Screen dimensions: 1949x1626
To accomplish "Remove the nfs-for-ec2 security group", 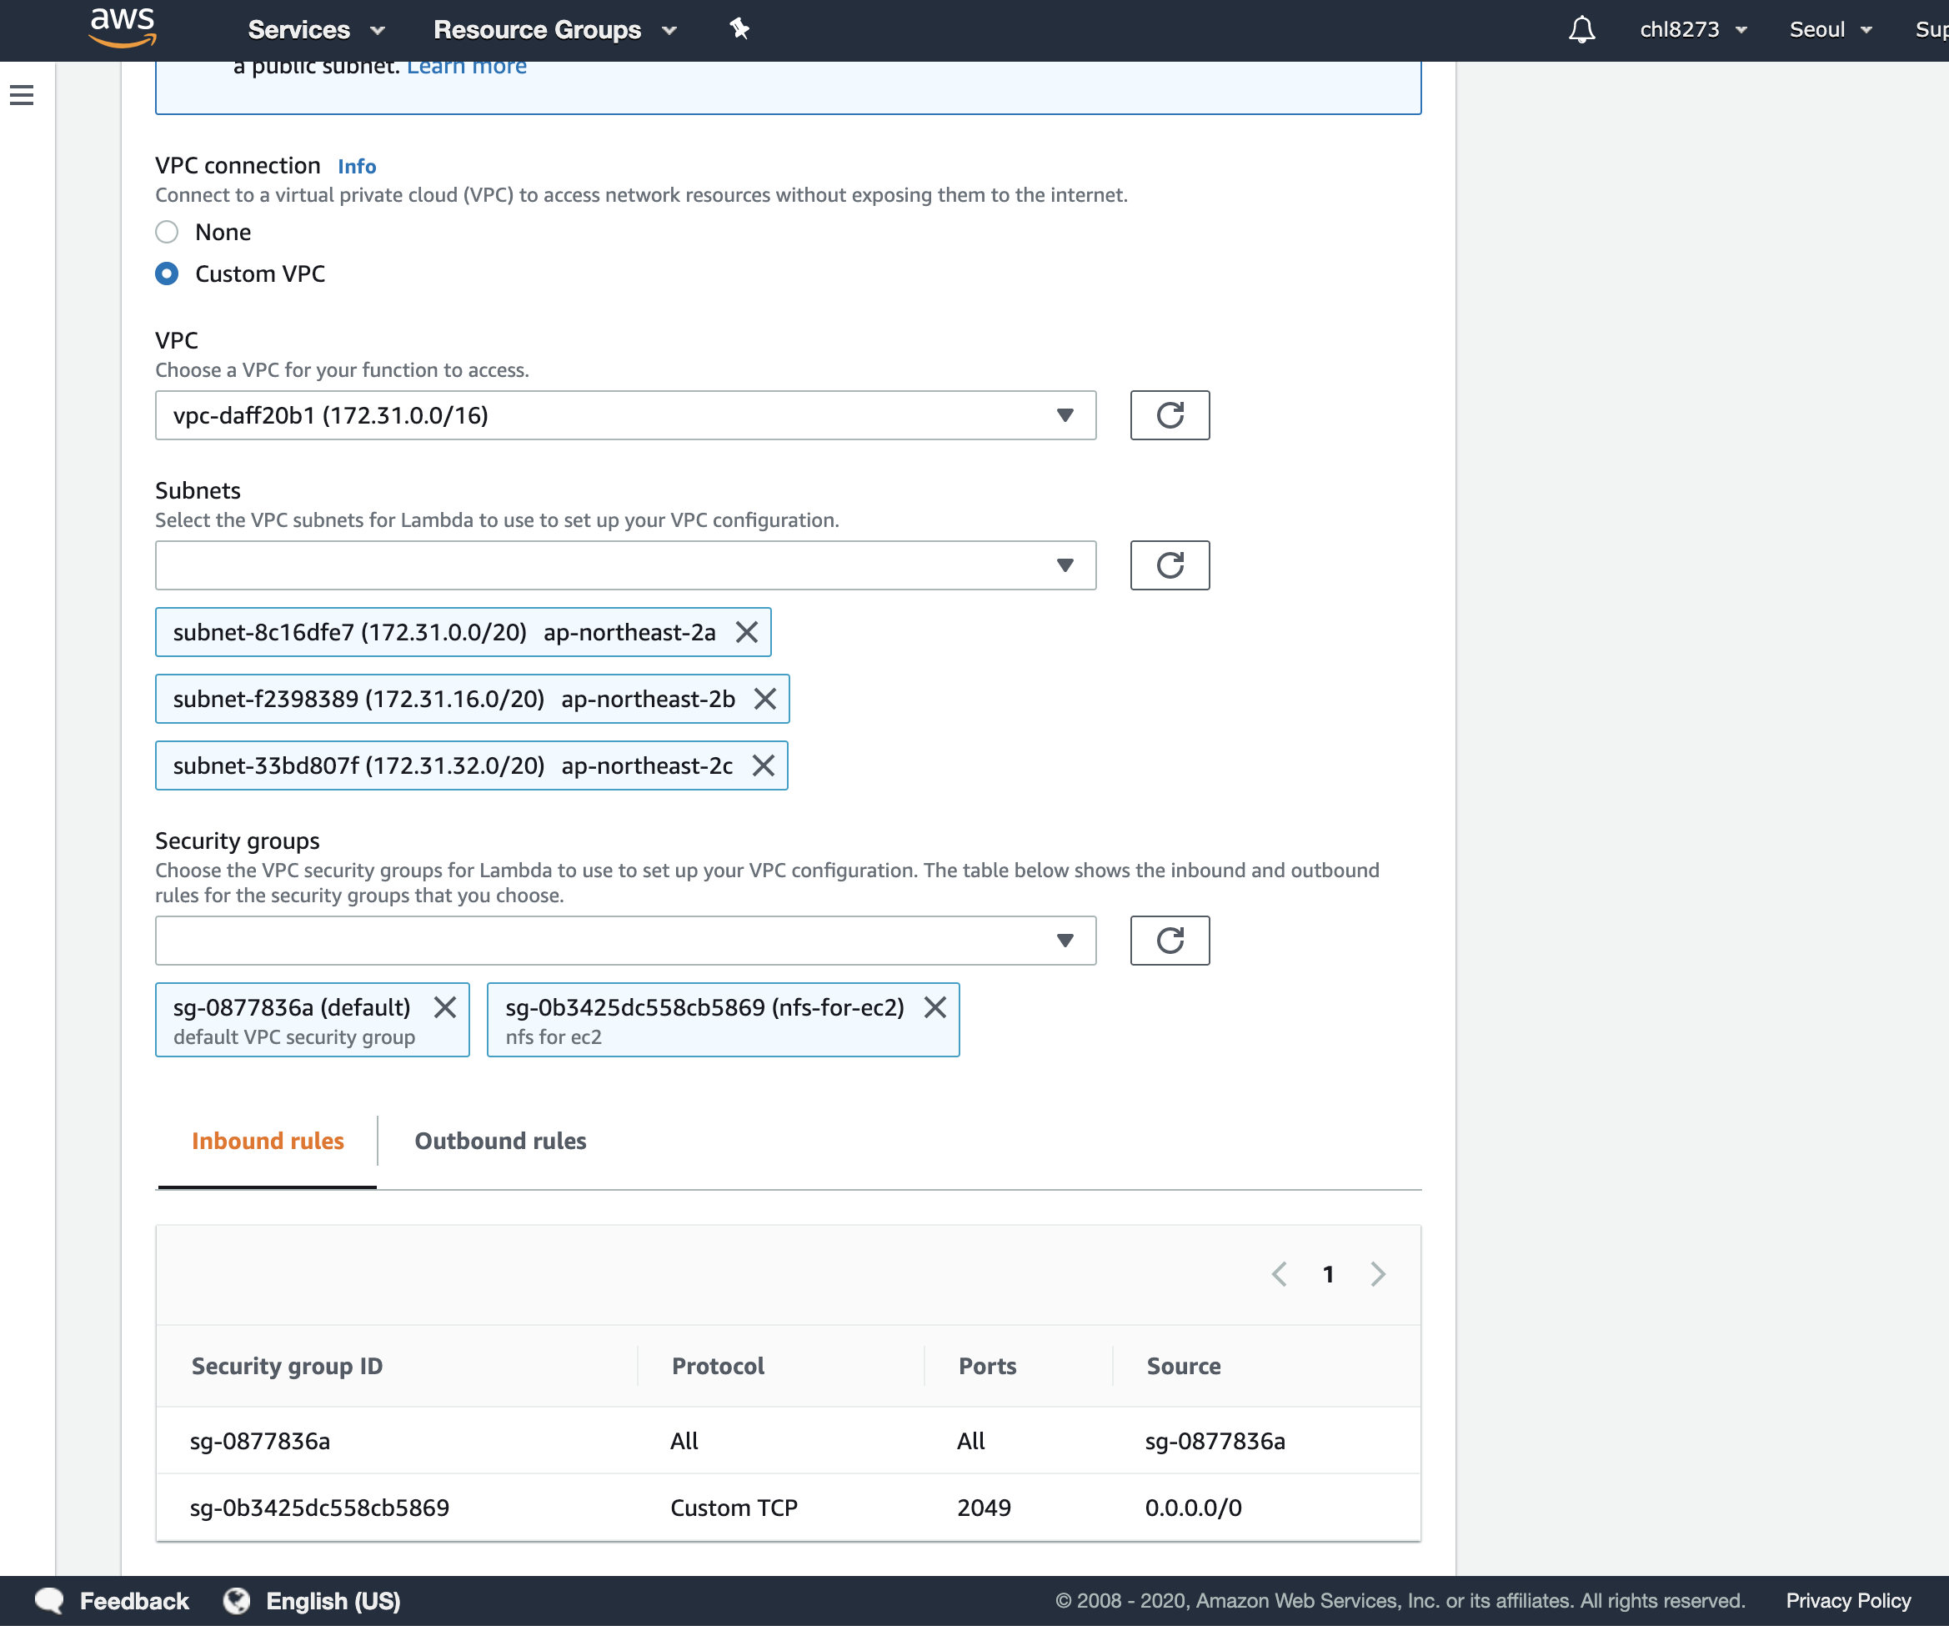I will pos(934,1007).
